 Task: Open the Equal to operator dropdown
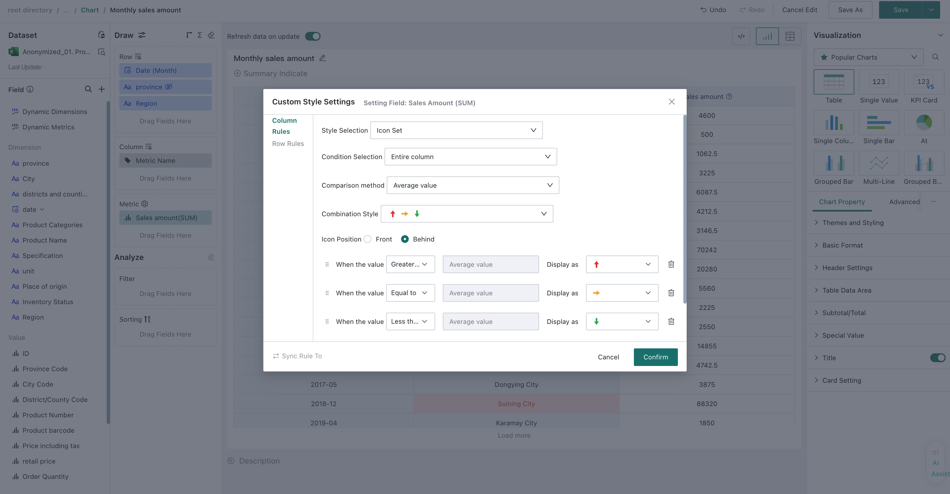click(x=410, y=293)
